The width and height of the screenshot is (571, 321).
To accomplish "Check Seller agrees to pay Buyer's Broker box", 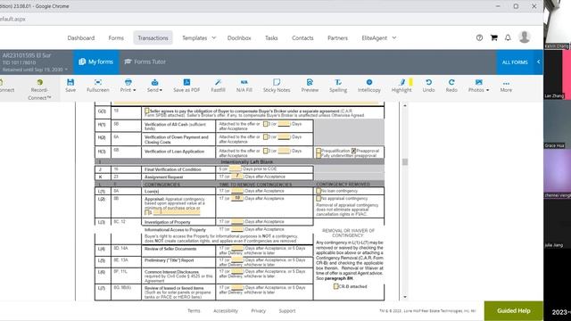I will [146, 111].
